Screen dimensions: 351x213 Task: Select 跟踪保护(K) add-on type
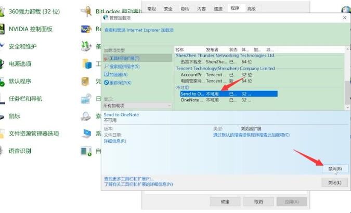point(120,83)
